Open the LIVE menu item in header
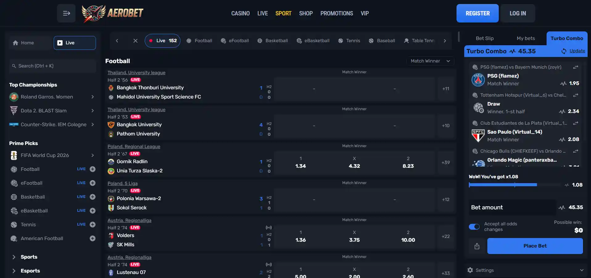Viewport: 591px width, 278px height. click(262, 13)
